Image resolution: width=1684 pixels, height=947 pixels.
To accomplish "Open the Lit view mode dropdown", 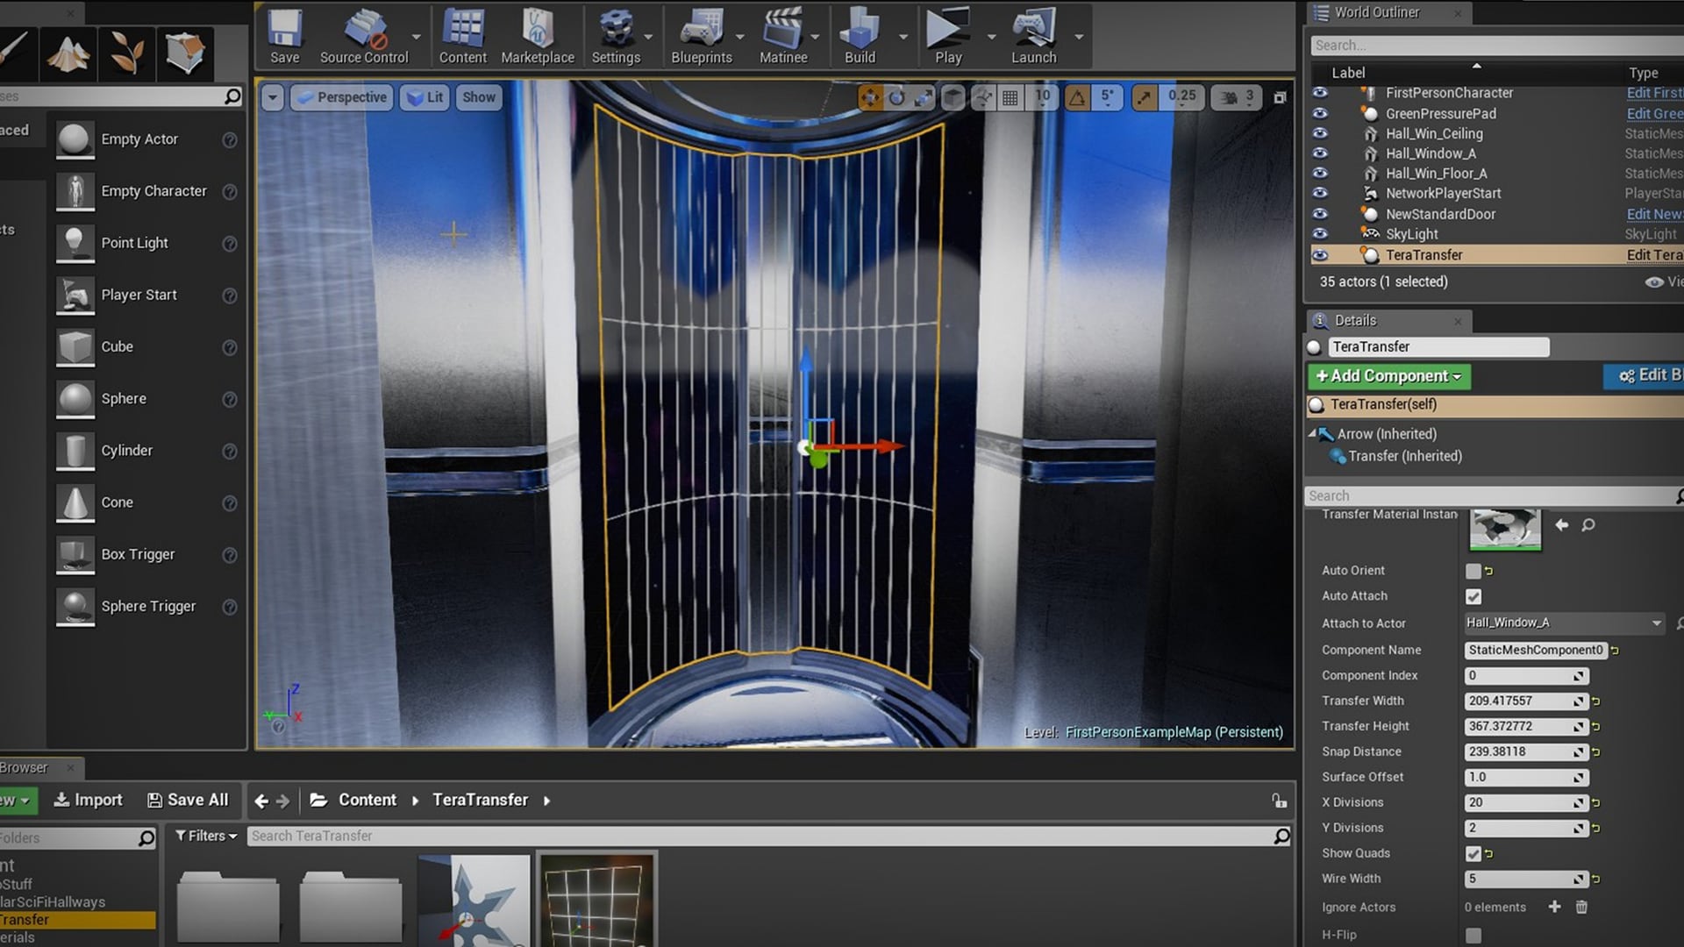I will 425,97.
